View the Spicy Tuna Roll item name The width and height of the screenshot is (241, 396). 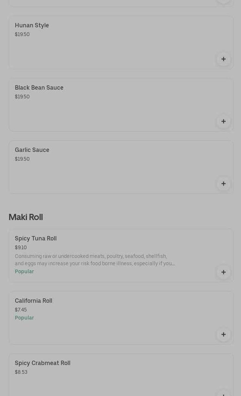36,238
